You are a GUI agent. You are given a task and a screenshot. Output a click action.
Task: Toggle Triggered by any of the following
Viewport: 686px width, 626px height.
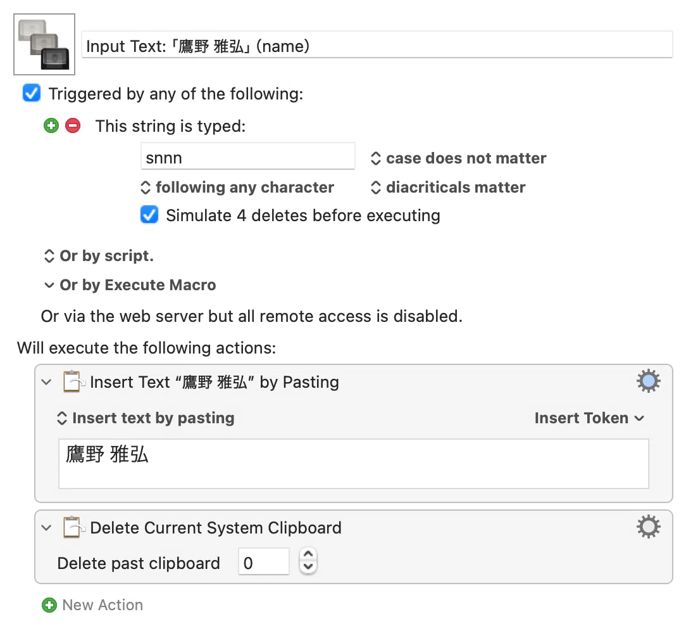32,93
